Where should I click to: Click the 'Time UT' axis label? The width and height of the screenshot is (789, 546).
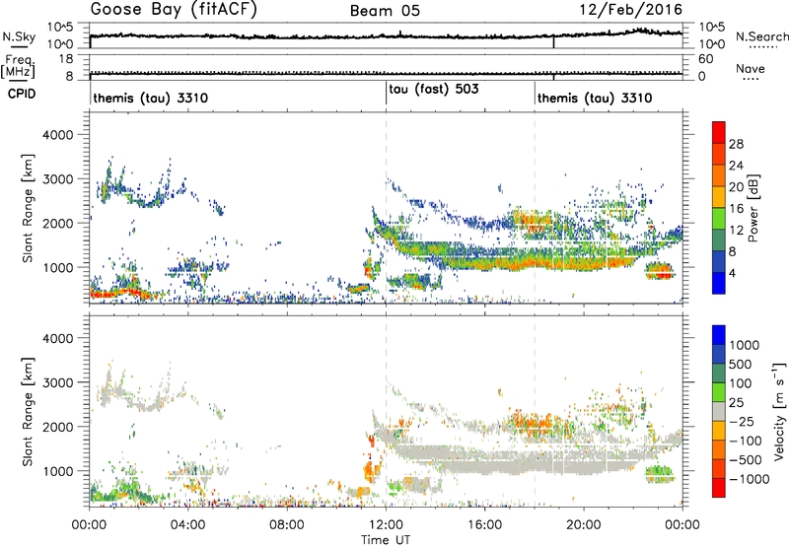tap(386, 540)
